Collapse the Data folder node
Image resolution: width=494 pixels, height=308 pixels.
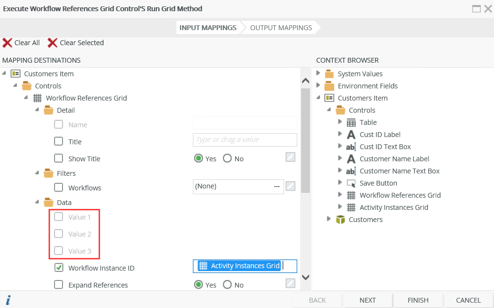click(x=36, y=202)
